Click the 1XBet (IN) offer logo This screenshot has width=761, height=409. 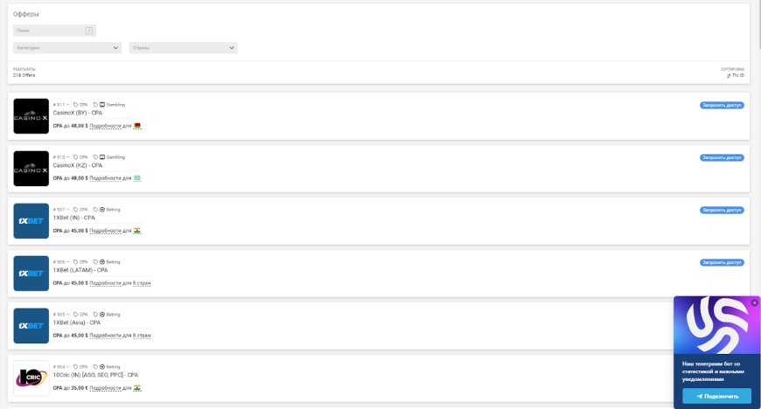31,221
